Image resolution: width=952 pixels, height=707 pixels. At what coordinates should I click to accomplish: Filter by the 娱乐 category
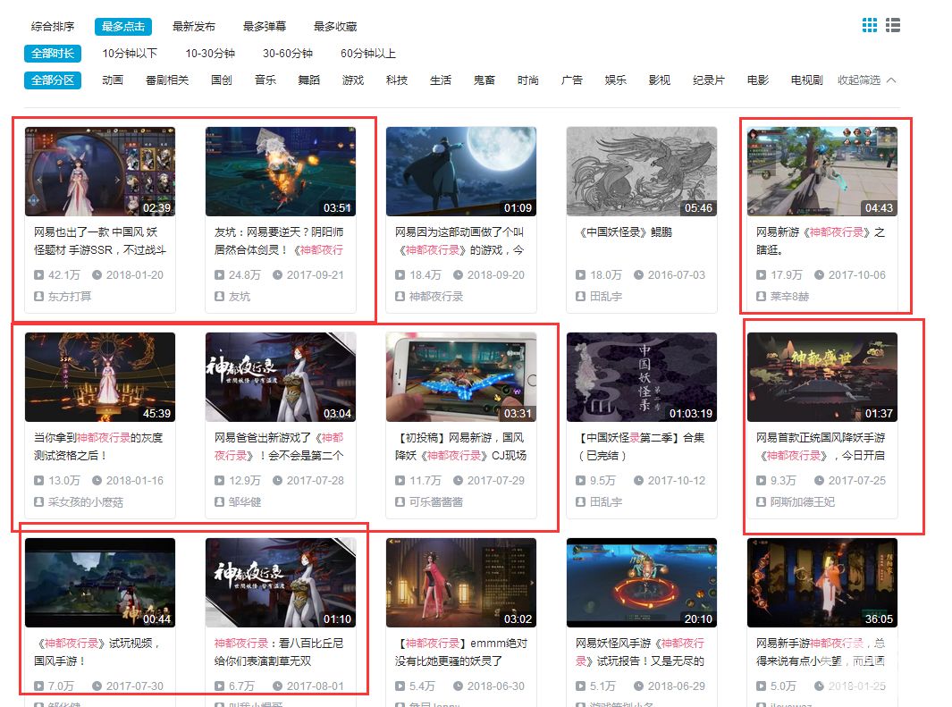pyautogui.click(x=615, y=80)
